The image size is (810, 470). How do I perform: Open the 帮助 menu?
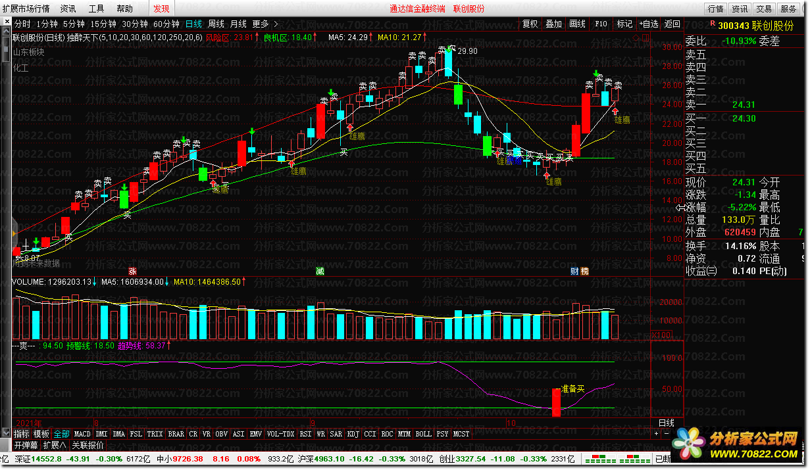click(x=124, y=9)
